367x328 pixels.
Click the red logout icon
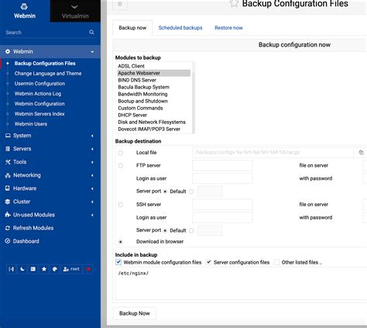pyautogui.click(x=88, y=269)
